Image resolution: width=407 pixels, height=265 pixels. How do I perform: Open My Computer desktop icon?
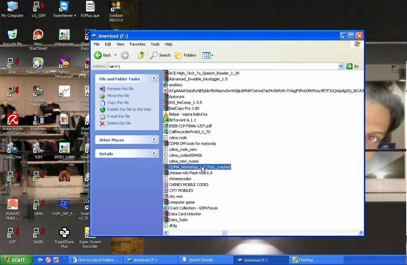point(12,9)
